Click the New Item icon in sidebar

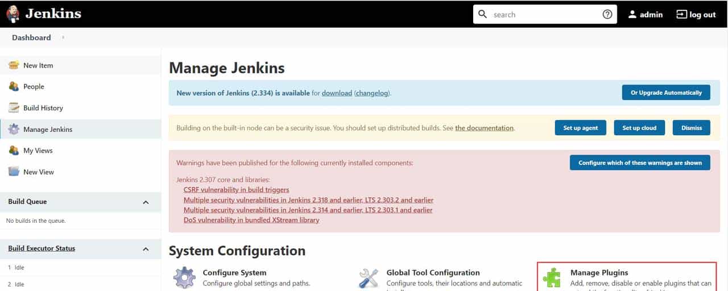click(14, 65)
